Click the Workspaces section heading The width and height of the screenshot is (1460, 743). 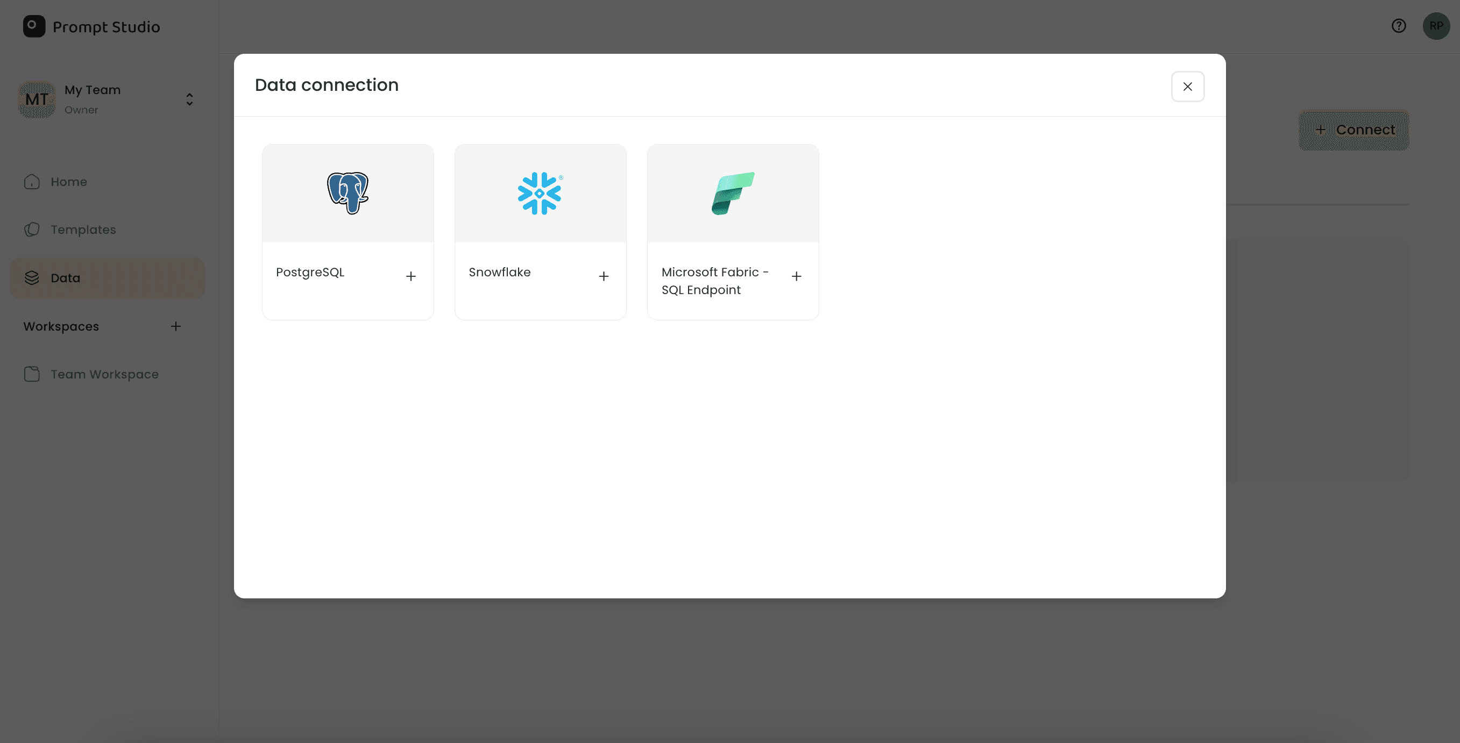coord(61,327)
